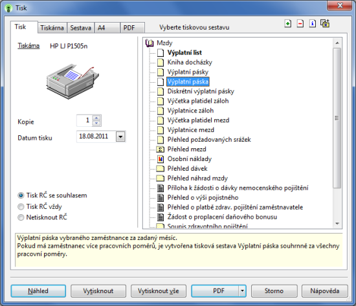The image size is (356, 306).
Task: Select the Tisk RČ vždy radio button
Action: (21, 206)
